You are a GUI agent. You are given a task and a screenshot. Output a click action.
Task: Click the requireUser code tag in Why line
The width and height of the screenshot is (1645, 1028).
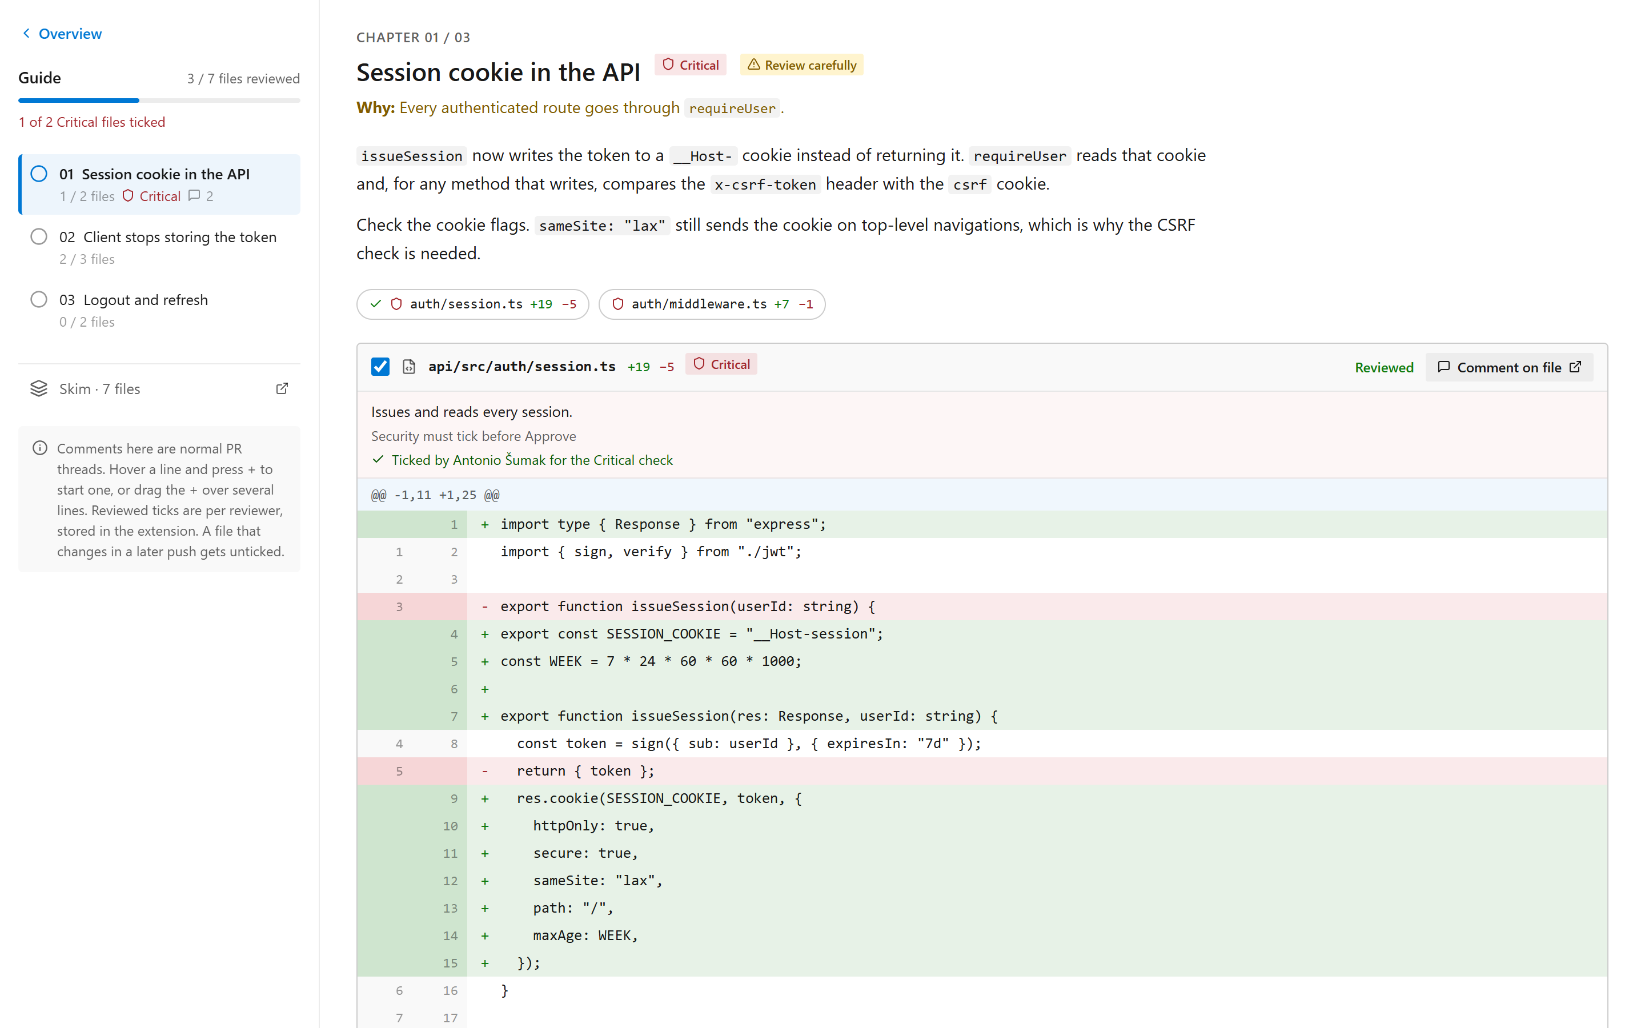coord(732,109)
